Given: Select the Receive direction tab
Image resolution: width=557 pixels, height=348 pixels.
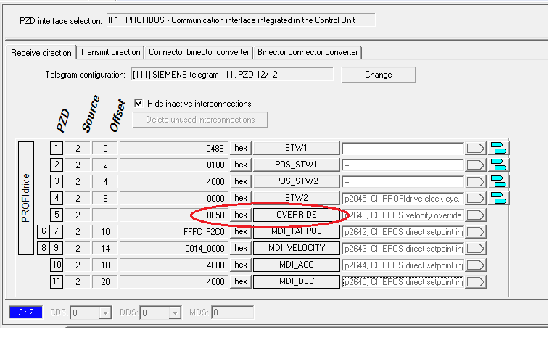Looking at the screenshot, I should pyautogui.click(x=41, y=52).
